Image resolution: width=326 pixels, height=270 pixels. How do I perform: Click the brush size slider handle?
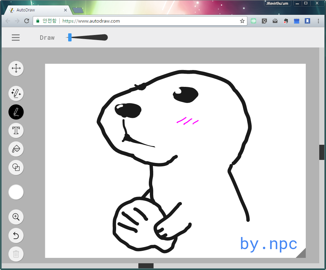point(70,37)
